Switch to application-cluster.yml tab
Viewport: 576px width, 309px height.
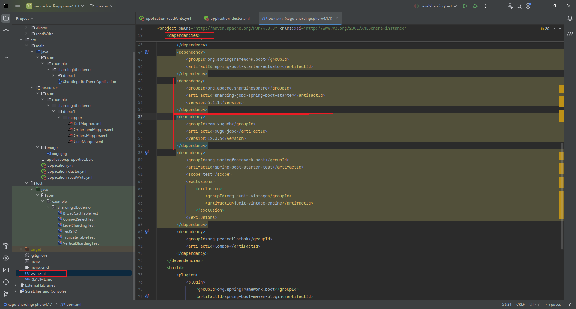pyautogui.click(x=229, y=18)
